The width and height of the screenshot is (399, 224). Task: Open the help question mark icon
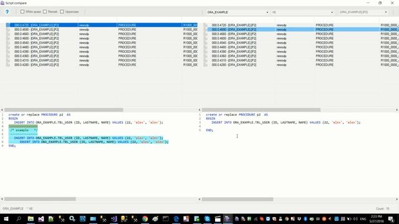point(7,12)
